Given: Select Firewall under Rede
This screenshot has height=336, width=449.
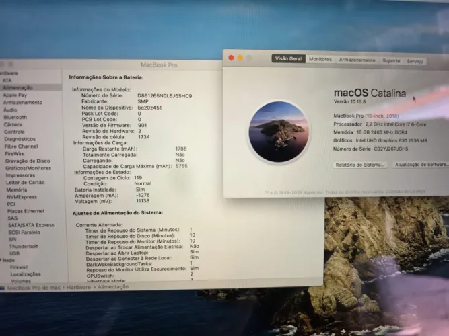Looking at the screenshot, I should click(x=19, y=267).
